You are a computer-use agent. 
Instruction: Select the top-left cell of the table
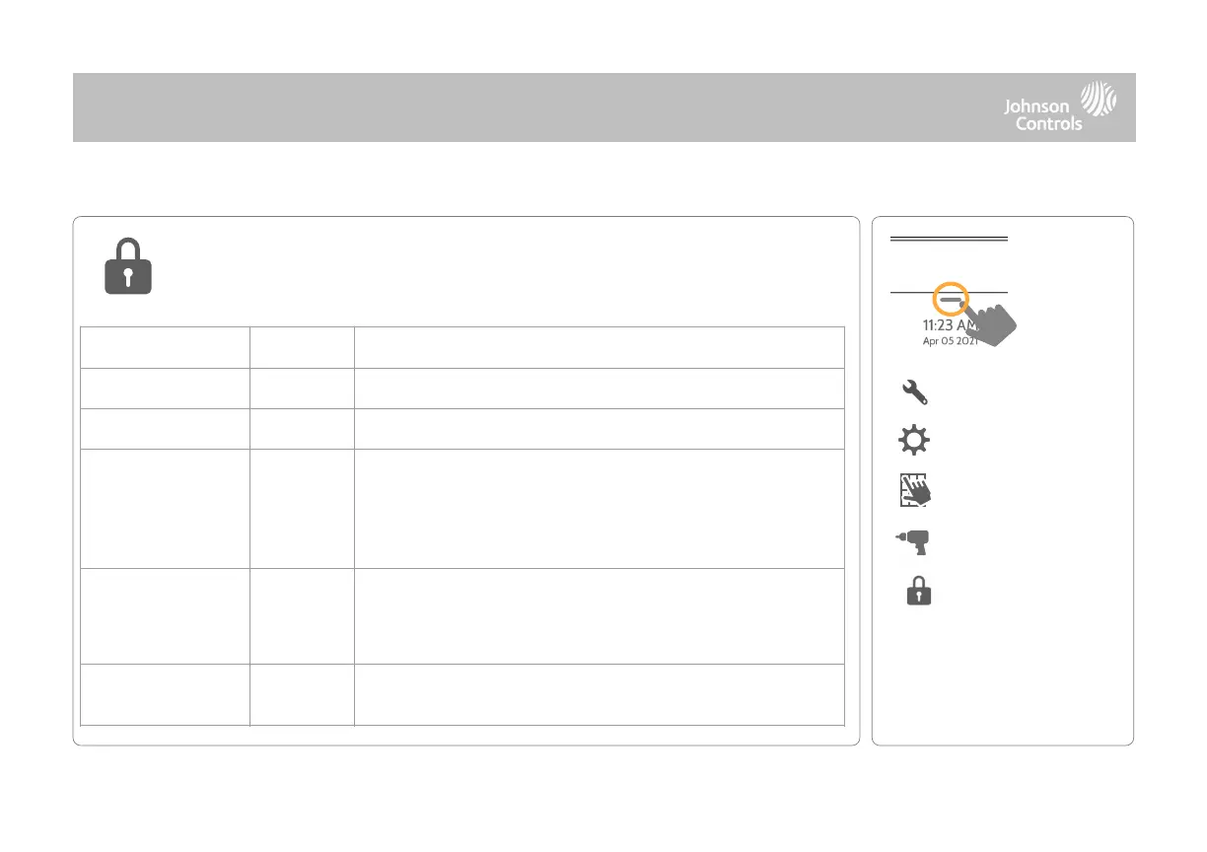pos(162,347)
